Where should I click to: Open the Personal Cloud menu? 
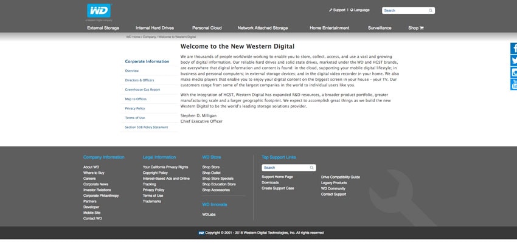[207, 28]
